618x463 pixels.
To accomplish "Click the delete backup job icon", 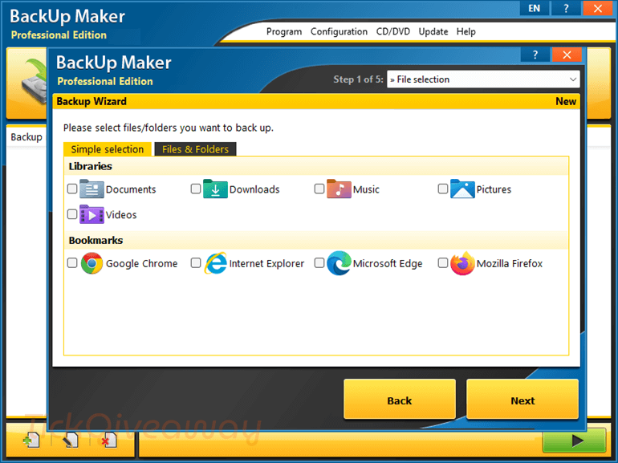I will coord(109,440).
